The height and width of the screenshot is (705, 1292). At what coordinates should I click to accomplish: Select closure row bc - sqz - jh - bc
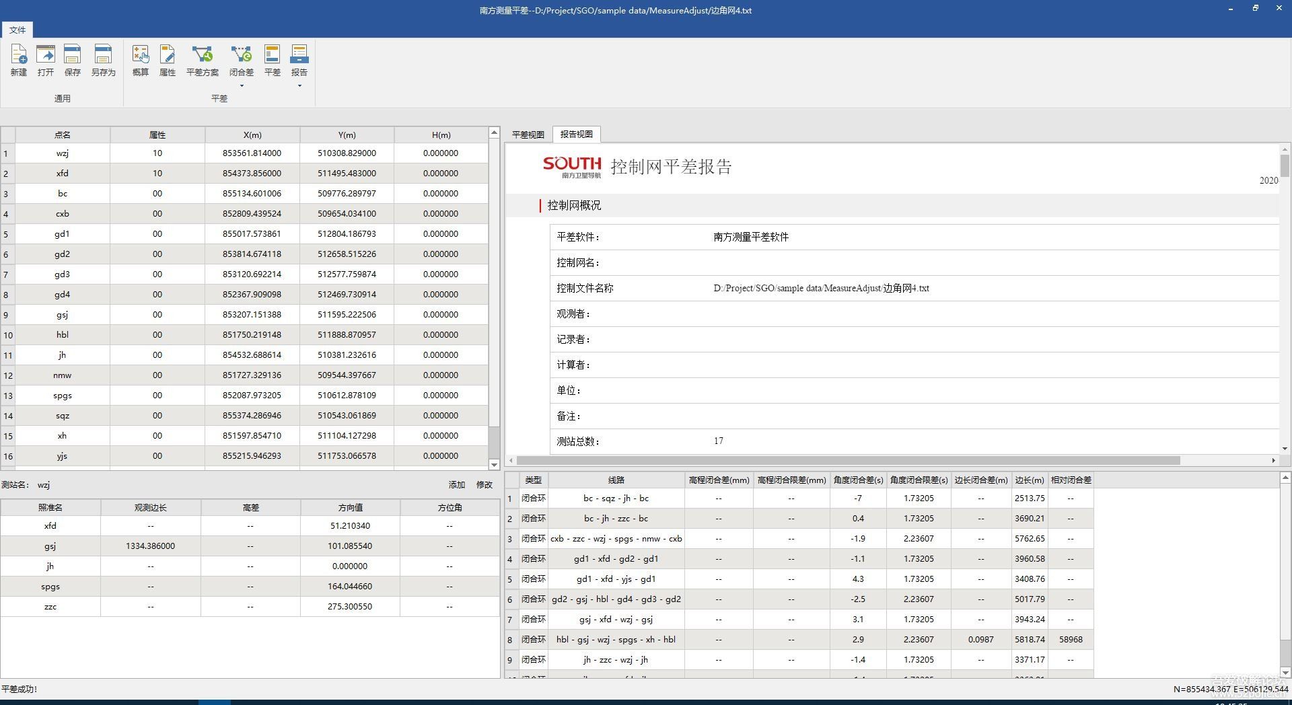[616, 498]
